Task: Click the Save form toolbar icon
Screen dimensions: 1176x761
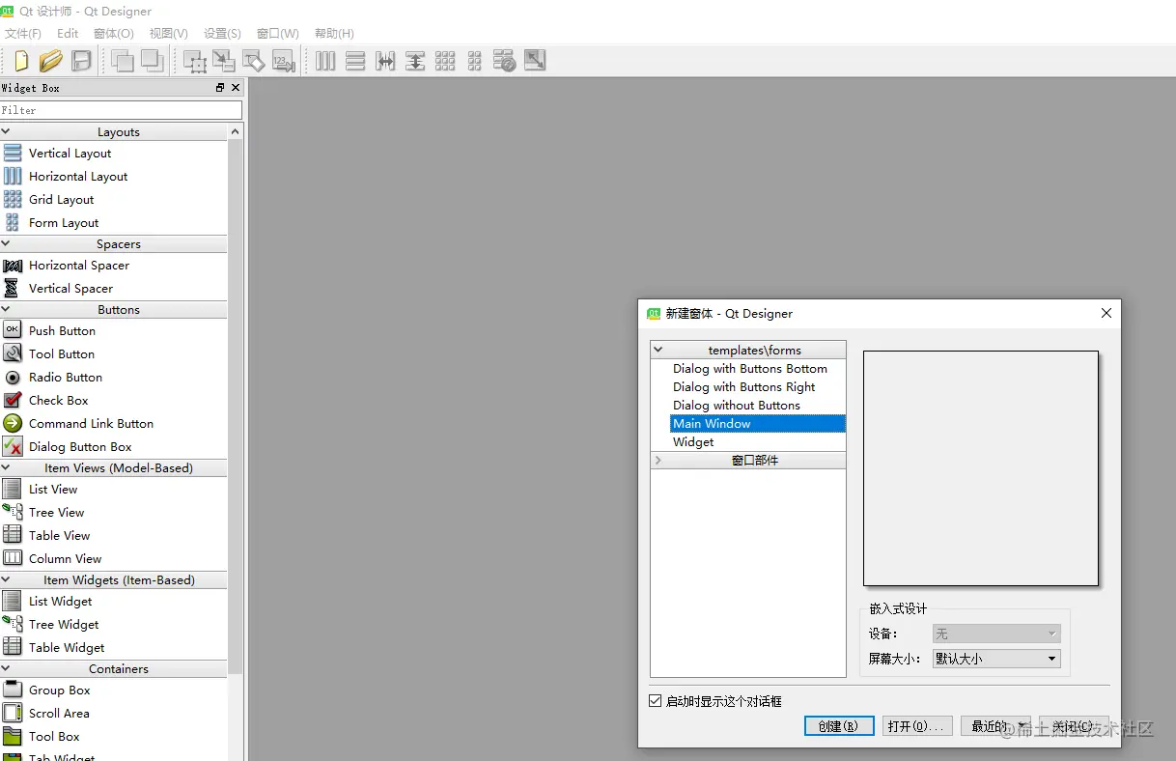Action: click(80, 60)
